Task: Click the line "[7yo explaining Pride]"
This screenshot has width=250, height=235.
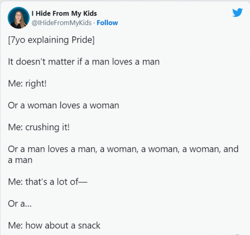Action: coord(51,40)
